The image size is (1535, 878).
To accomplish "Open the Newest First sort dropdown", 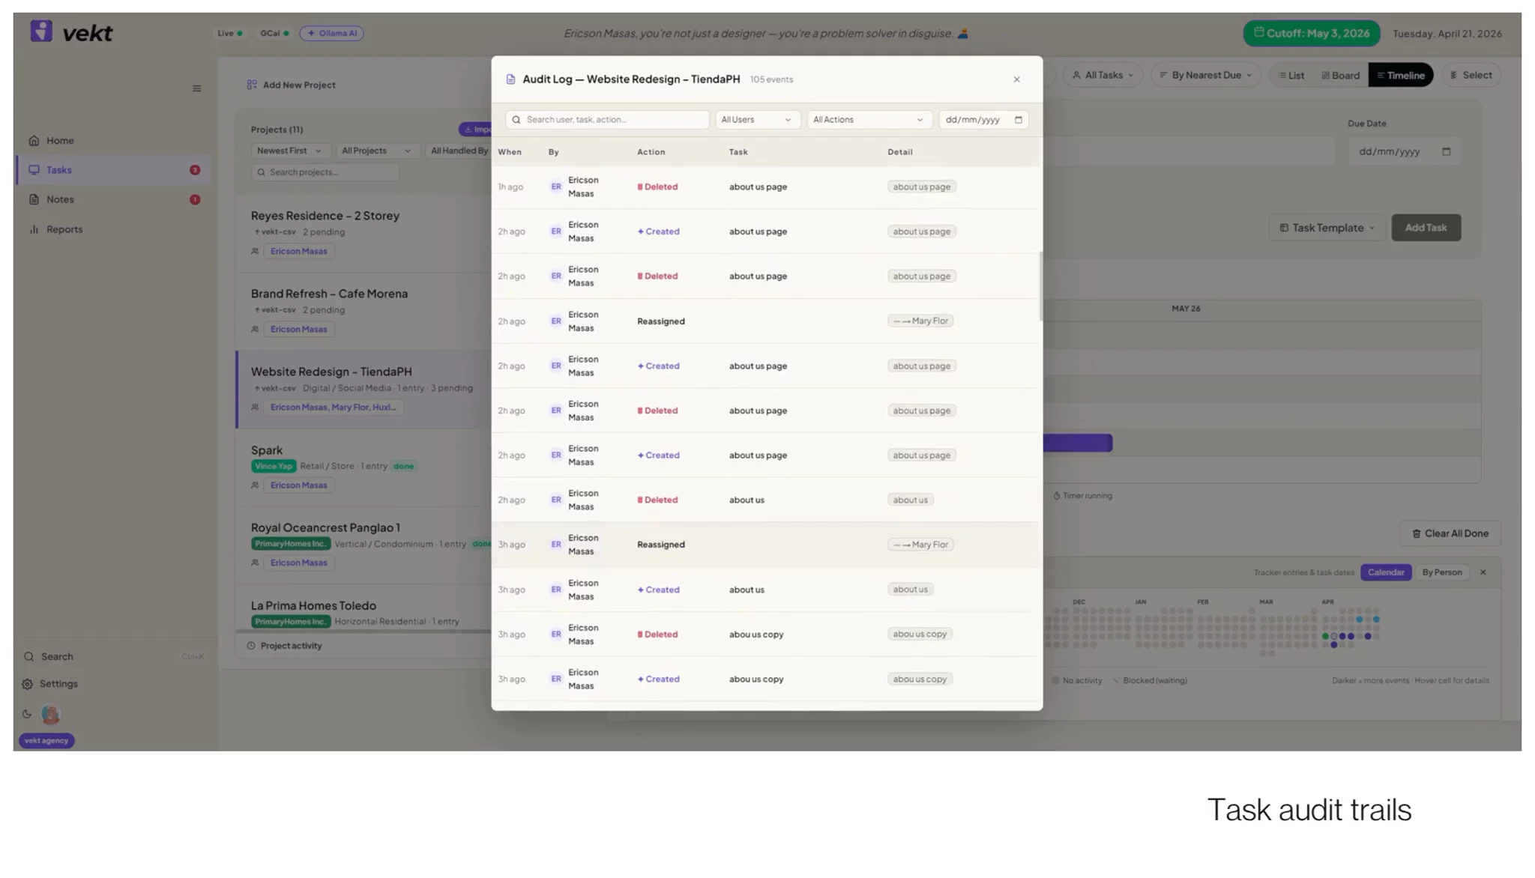I will tap(289, 151).
